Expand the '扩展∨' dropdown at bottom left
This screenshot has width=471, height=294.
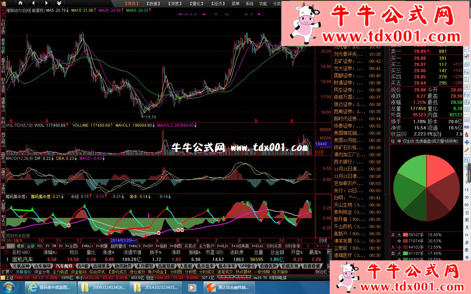[7, 272]
